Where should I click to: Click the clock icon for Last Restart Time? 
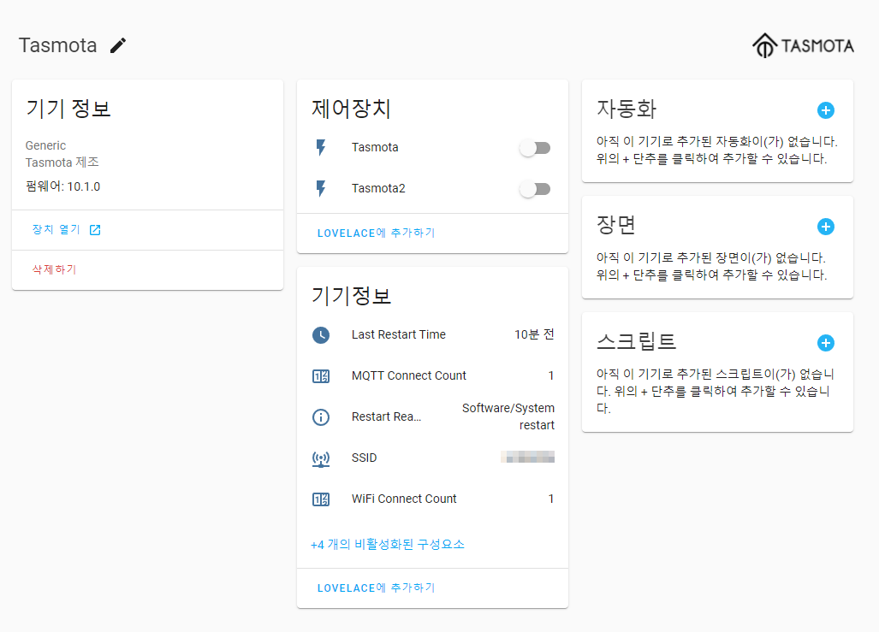pyautogui.click(x=321, y=335)
